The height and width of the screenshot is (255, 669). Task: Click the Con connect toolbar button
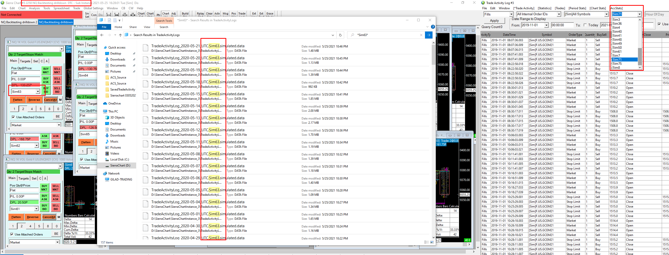tap(94, 15)
